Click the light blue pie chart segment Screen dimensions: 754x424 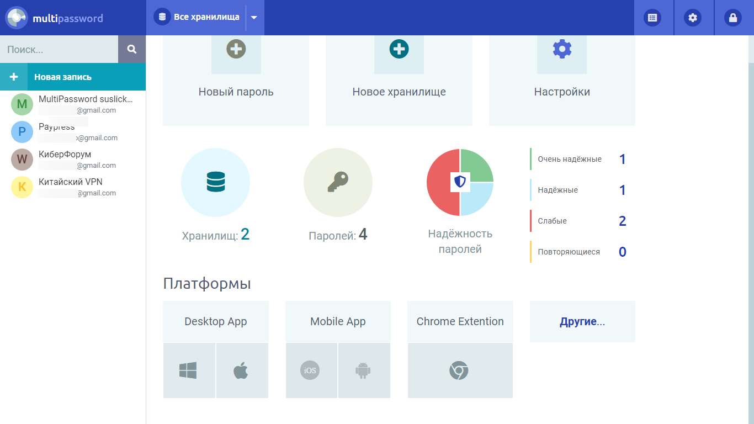point(479,202)
